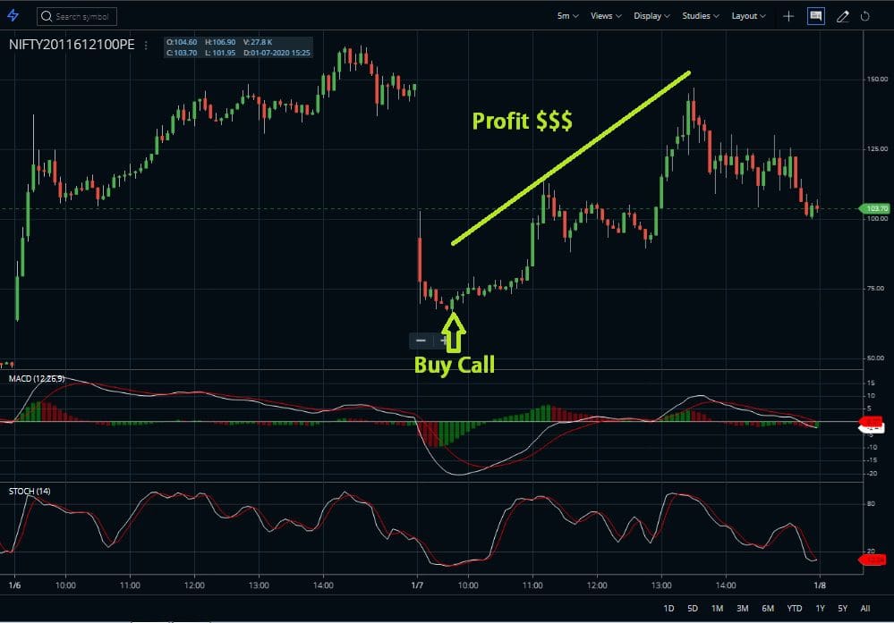Click the 14:00 label under the 1/6 session

point(323,585)
